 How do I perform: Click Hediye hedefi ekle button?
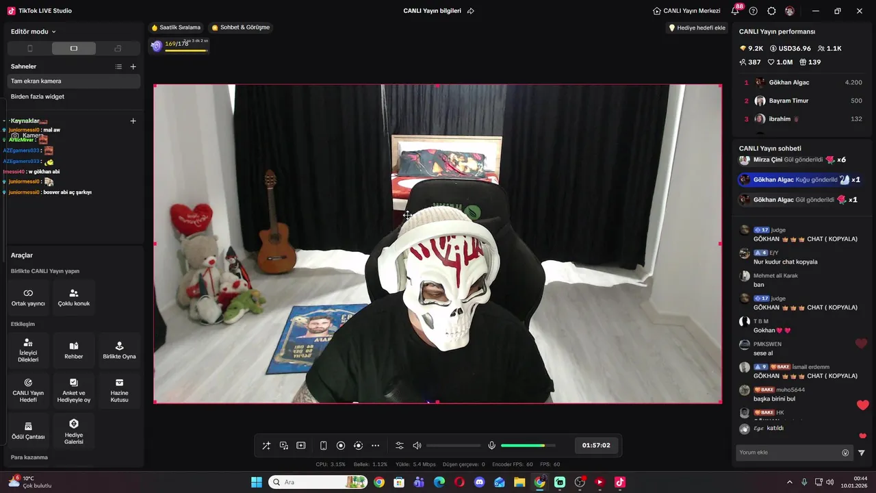697,28
